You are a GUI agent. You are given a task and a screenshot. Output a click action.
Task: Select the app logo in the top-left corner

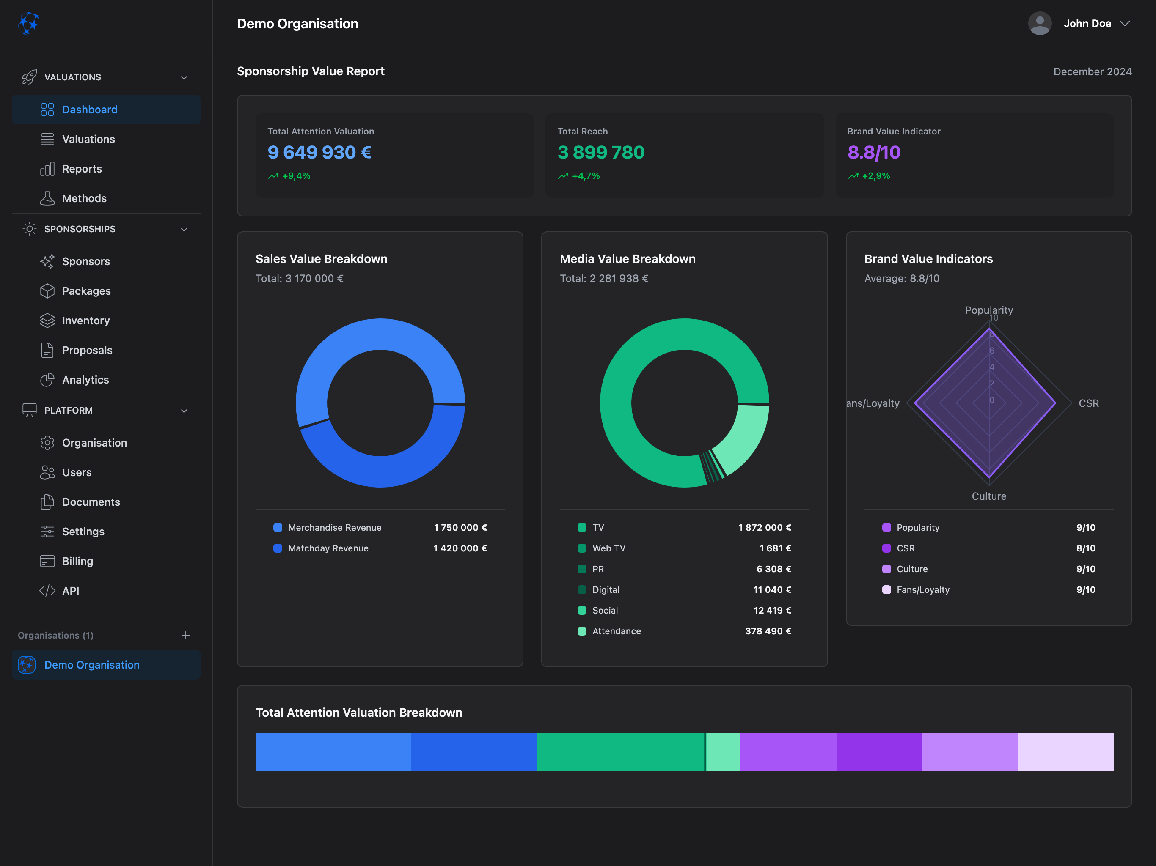coord(29,24)
